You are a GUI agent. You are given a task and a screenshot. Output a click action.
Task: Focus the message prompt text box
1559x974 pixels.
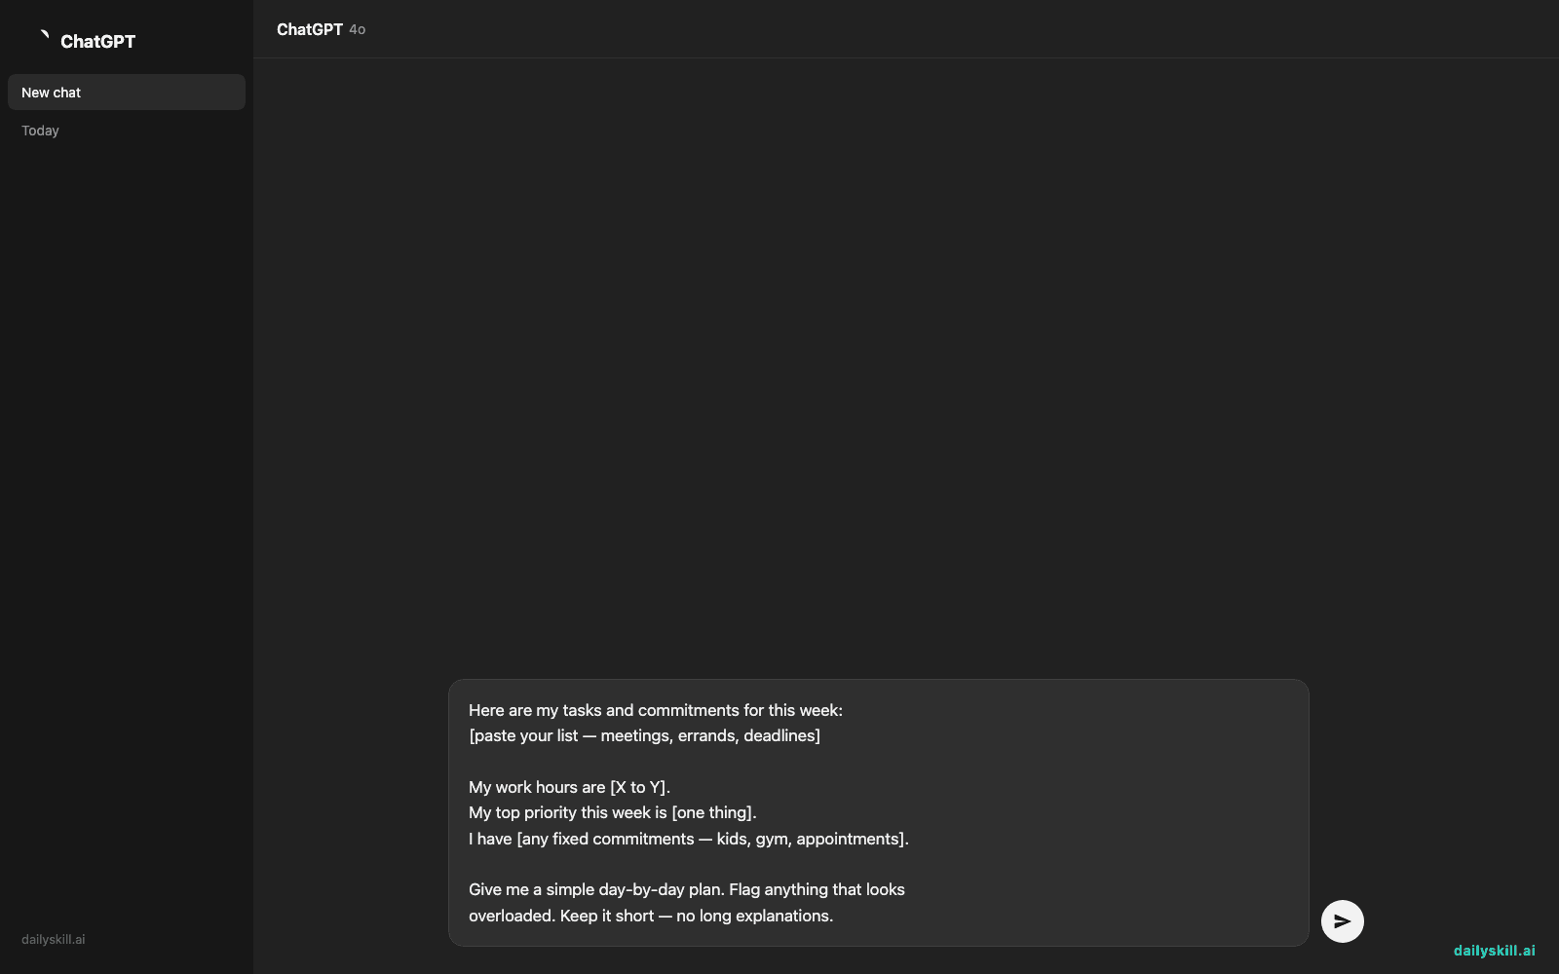878,812
